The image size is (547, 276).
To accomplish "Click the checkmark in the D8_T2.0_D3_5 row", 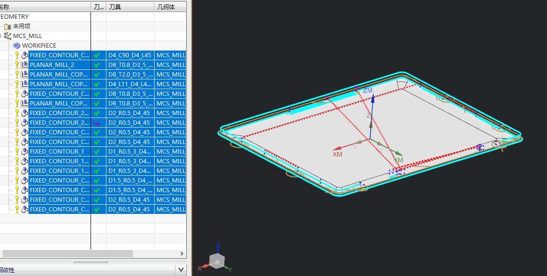I will (x=97, y=75).
